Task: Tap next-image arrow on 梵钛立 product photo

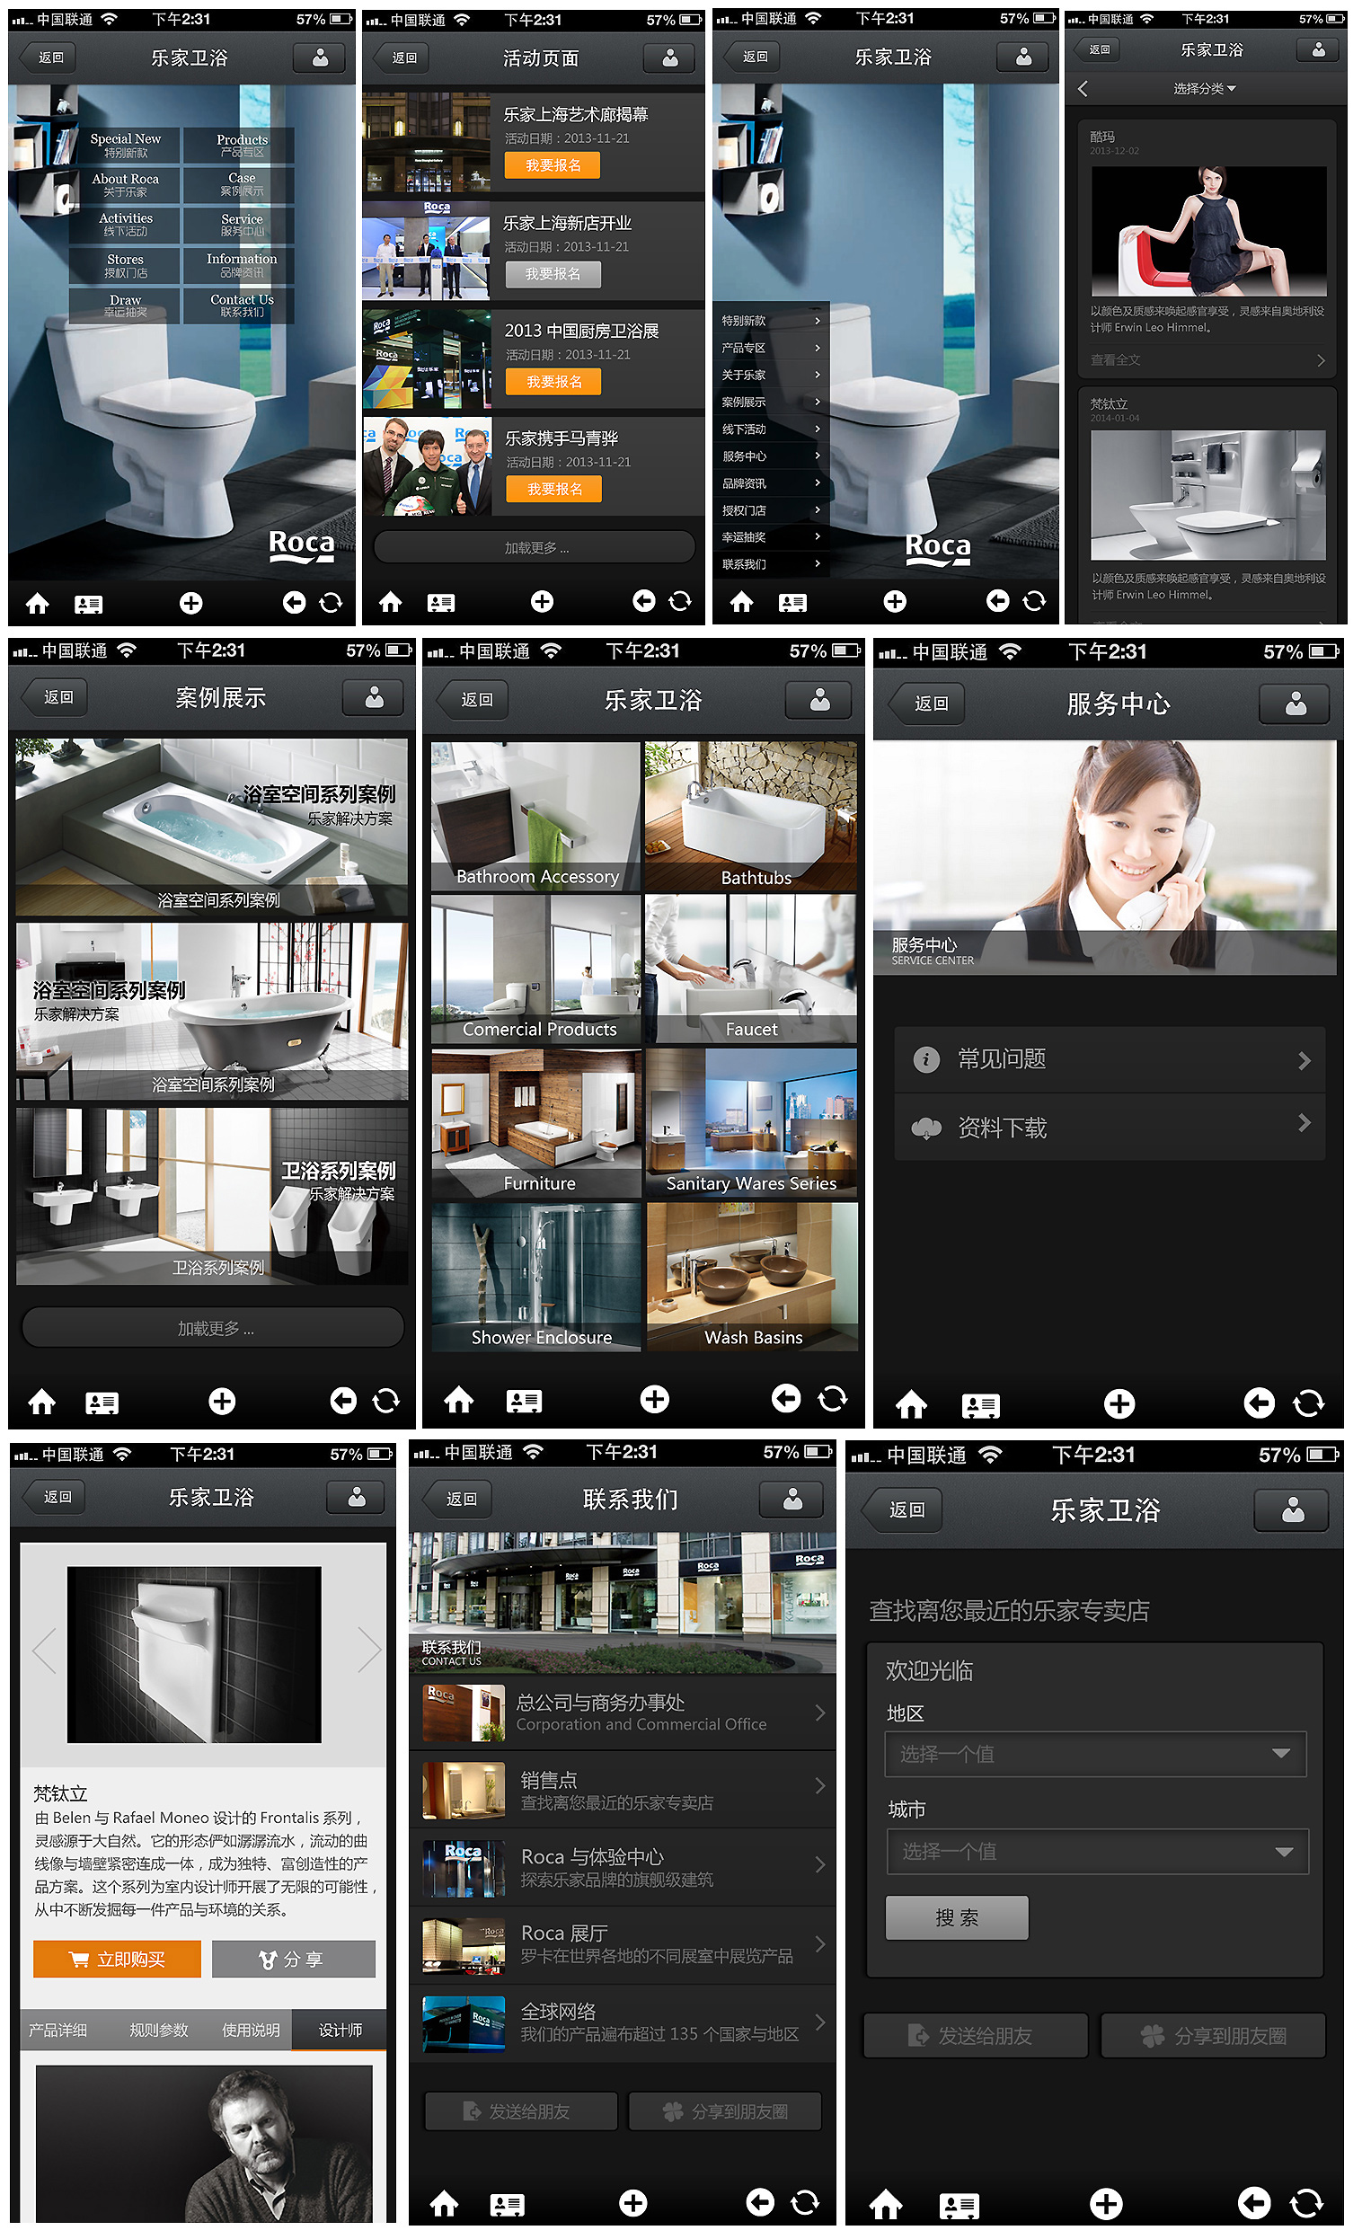Action: (369, 1650)
